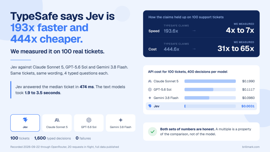Open the brillmark.com link
The image size is (270, 152).
coord(251,147)
